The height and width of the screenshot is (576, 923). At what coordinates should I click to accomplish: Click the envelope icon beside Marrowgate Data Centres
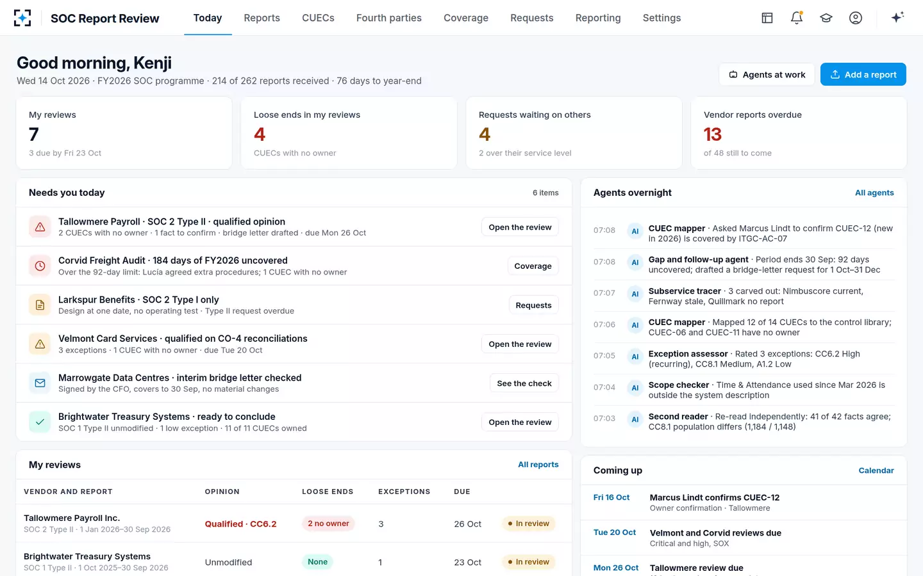pos(40,383)
